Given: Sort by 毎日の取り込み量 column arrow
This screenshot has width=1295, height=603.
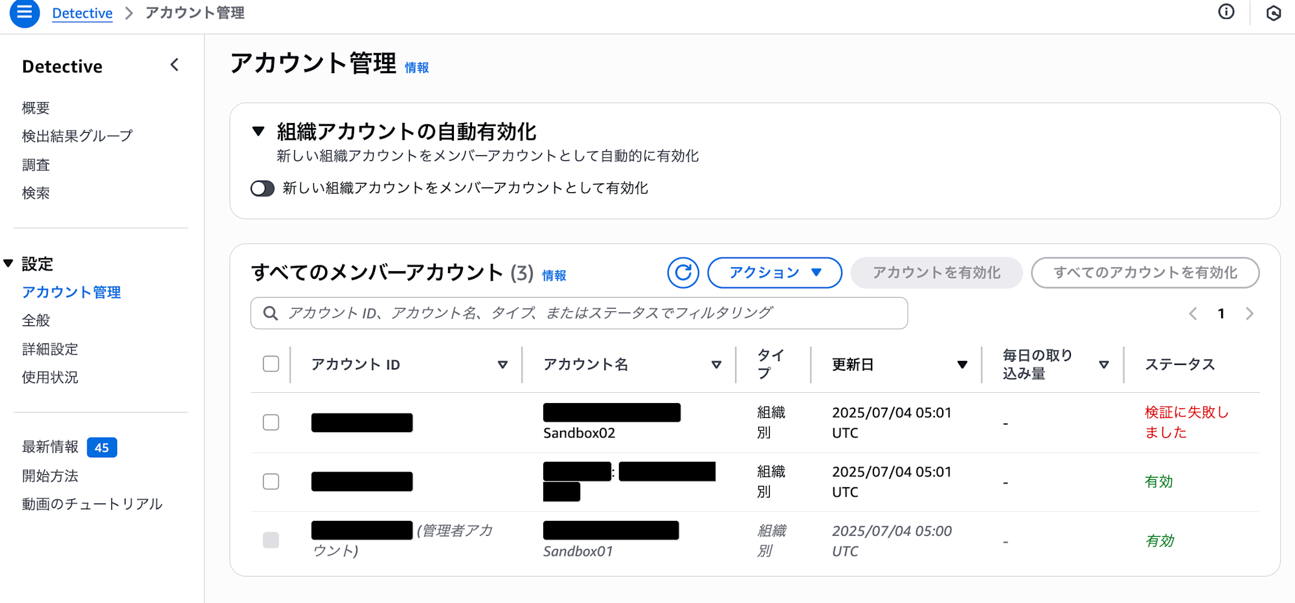Looking at the screenshot, I should (1104, 365).
